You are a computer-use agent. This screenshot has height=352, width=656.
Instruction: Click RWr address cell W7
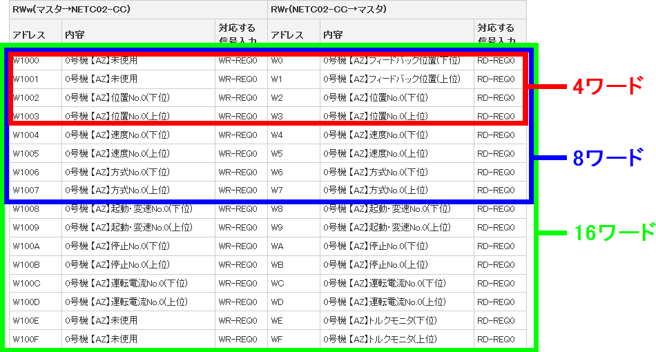[293, 190]
